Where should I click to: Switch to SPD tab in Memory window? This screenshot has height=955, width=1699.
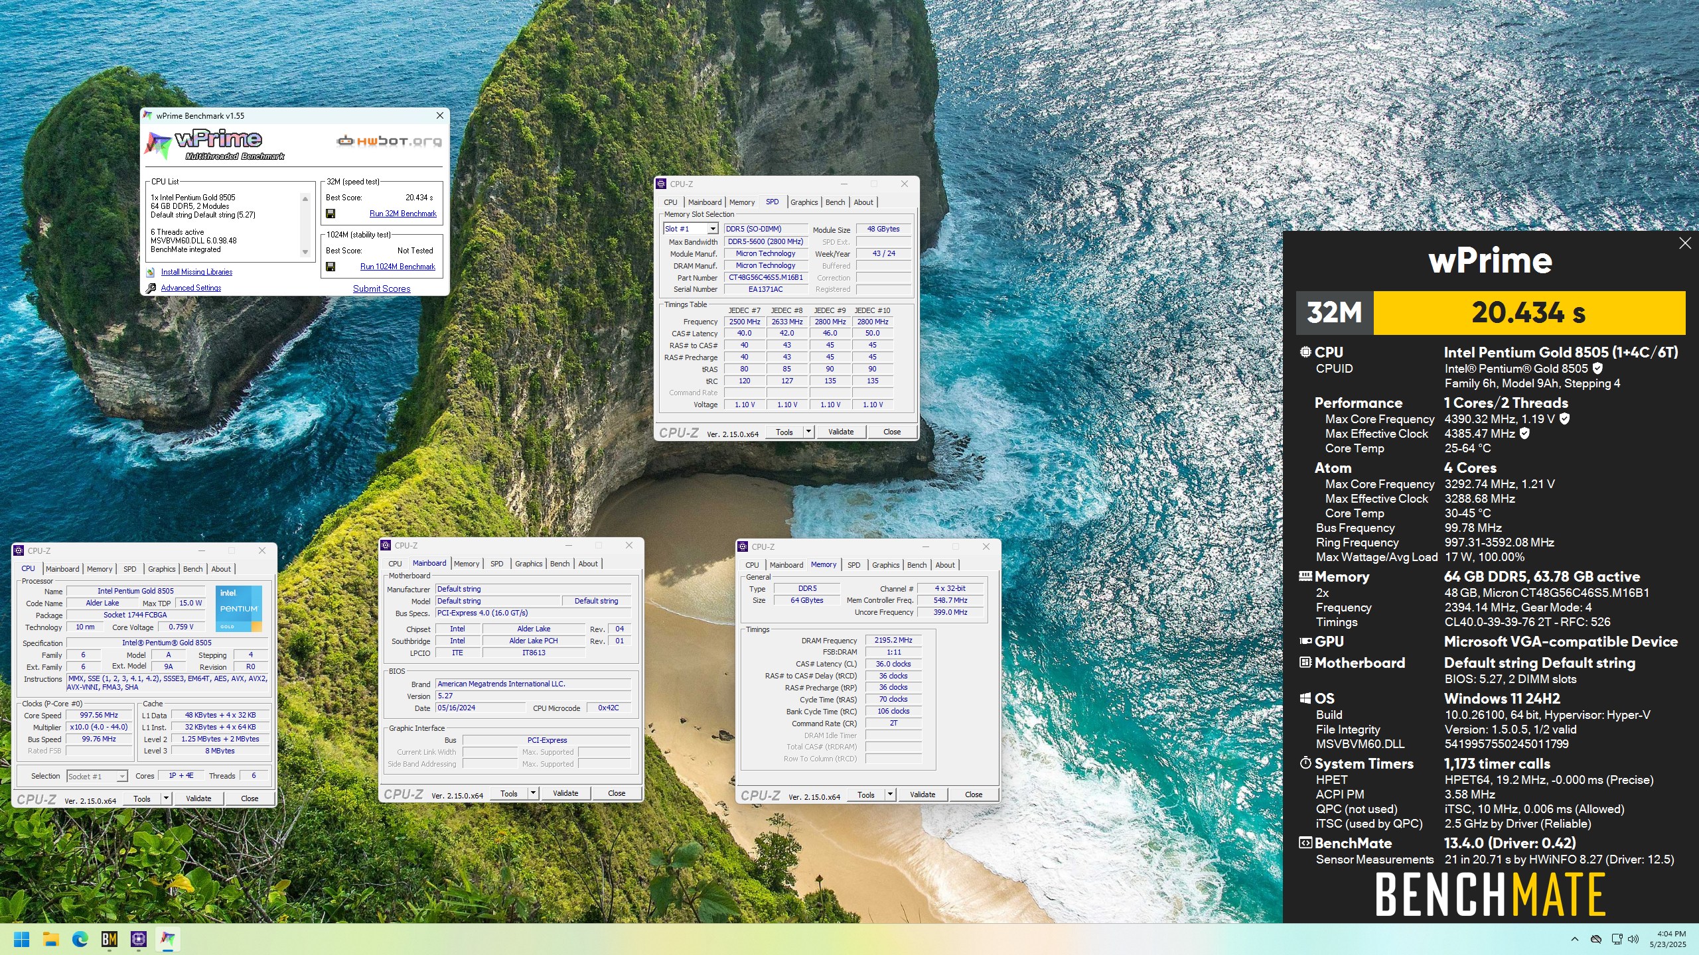(854, 565)
